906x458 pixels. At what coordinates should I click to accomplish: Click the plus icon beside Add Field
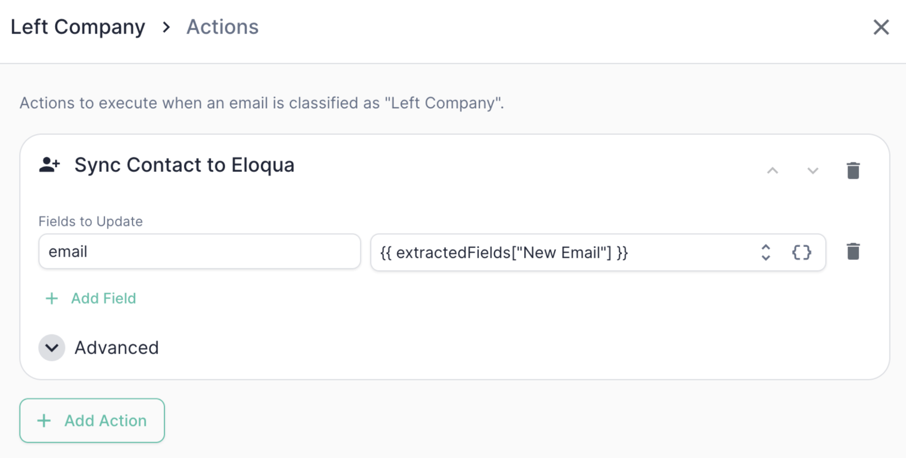(52, 298)
